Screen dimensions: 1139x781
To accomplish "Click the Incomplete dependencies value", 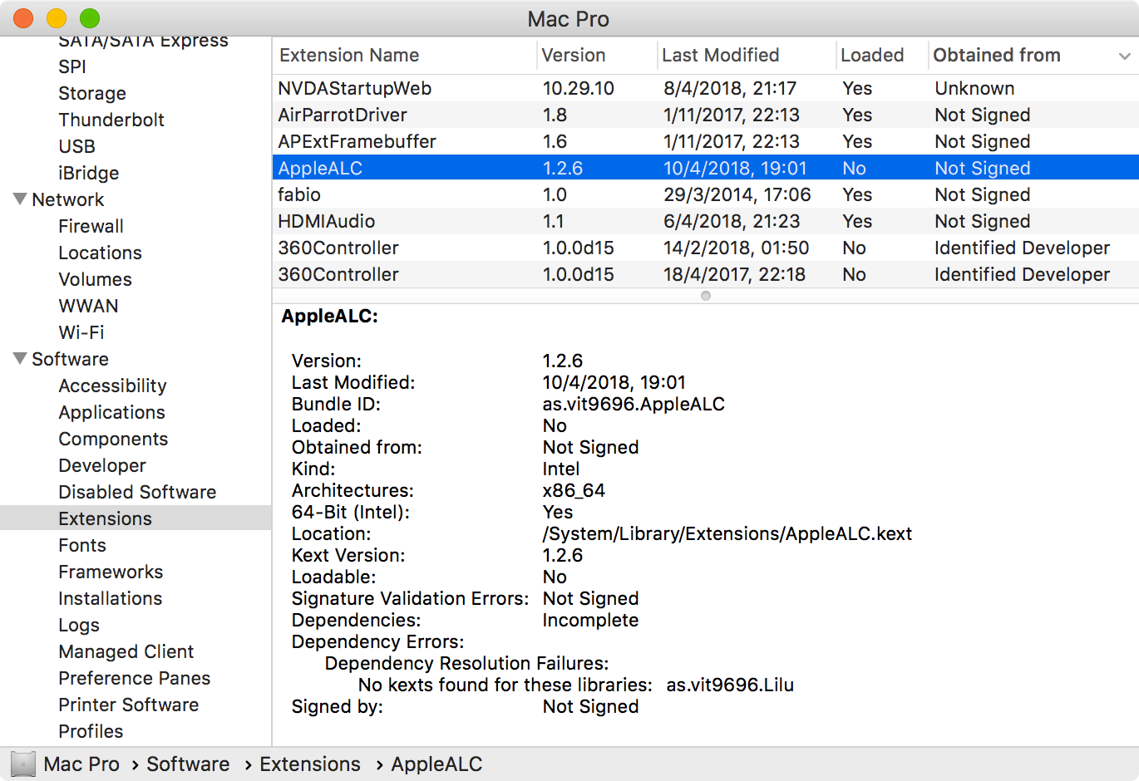I will point(590,621).
